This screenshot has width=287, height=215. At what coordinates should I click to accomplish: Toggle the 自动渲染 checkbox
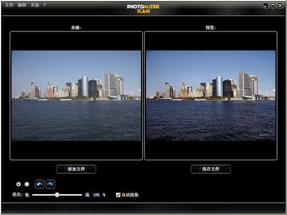(x=118, y=195)
